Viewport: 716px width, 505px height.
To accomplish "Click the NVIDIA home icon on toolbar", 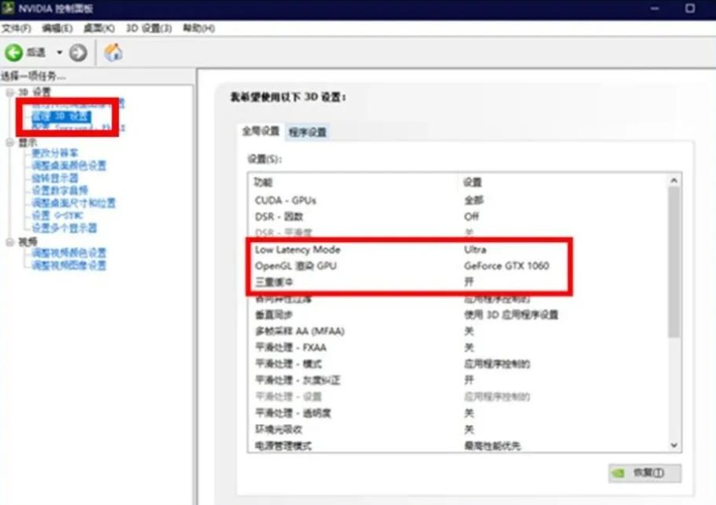I will (x=112, y=53).
